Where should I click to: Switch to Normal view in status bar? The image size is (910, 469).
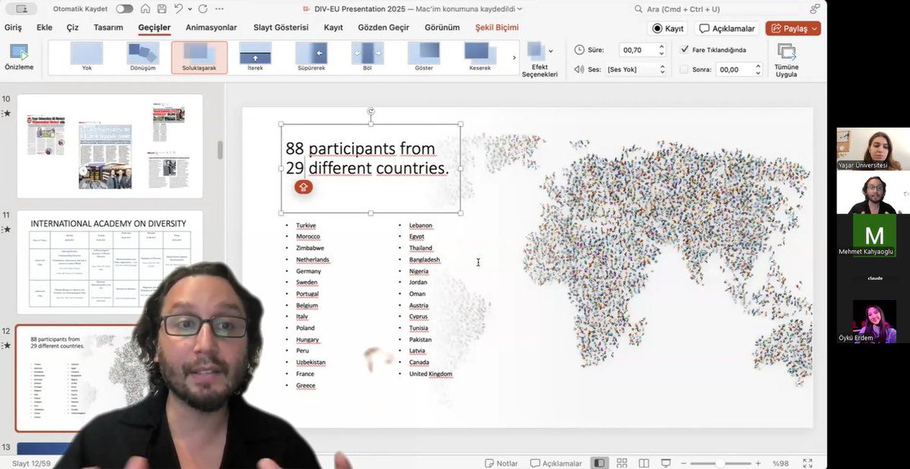(600, 463)
